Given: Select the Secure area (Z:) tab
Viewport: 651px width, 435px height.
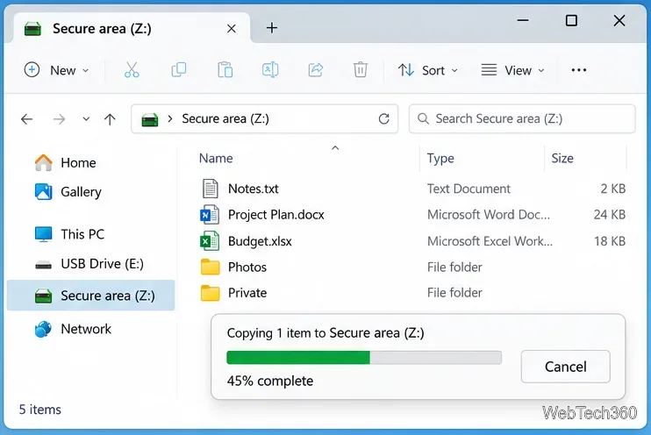Looking at the screenshot, I should 132,28.
